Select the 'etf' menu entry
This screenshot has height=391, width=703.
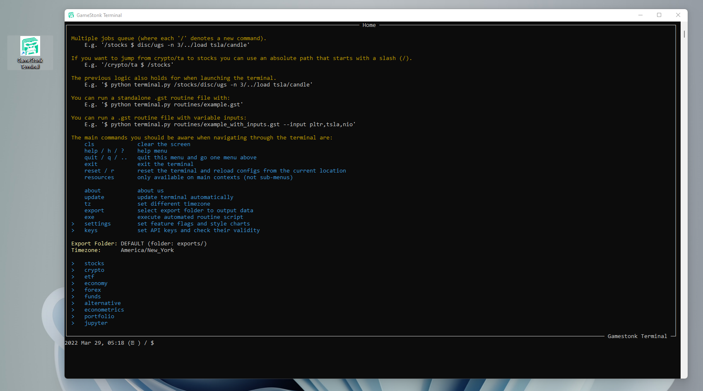coord(89,277)
